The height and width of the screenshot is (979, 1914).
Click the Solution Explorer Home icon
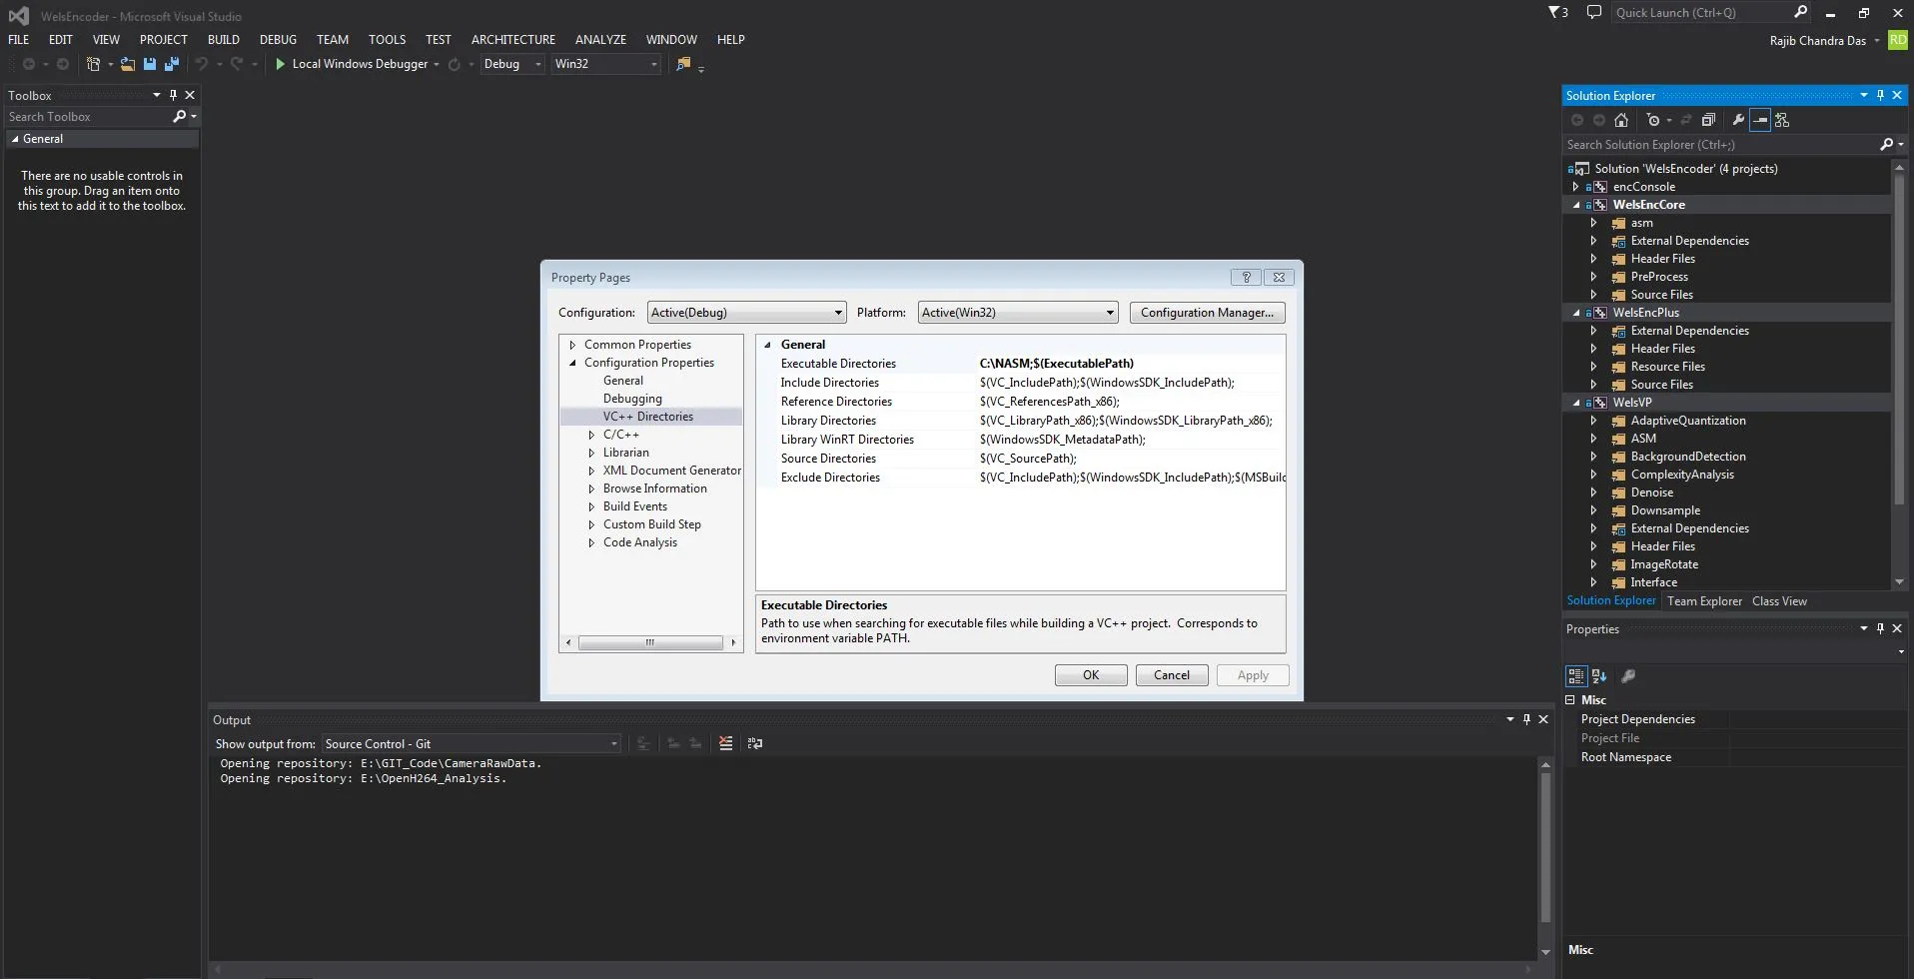[1621, 120]
